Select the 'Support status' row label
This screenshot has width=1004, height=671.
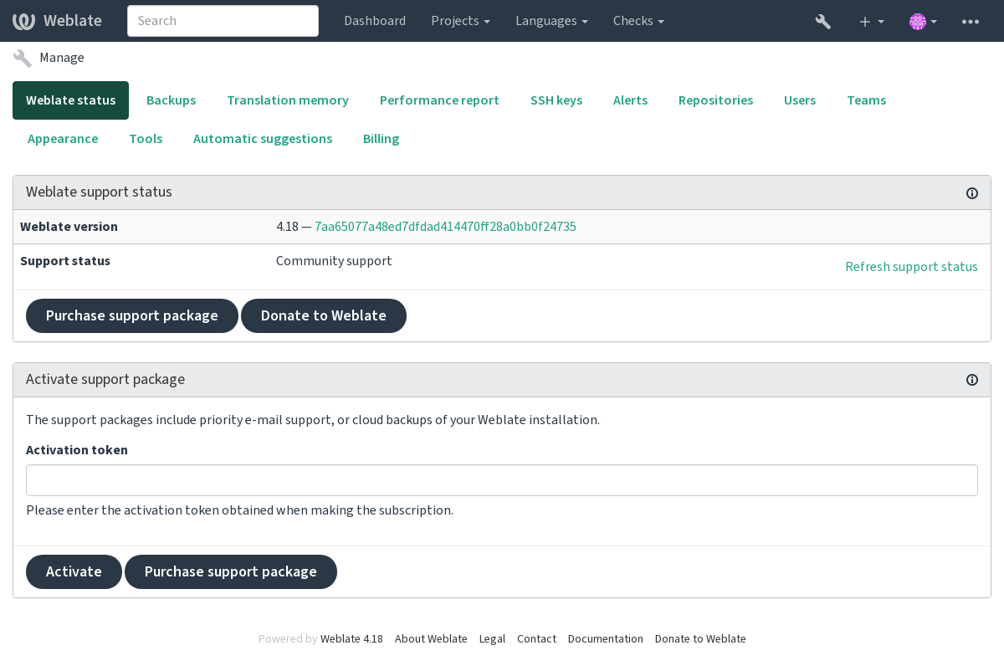(65, 261)
